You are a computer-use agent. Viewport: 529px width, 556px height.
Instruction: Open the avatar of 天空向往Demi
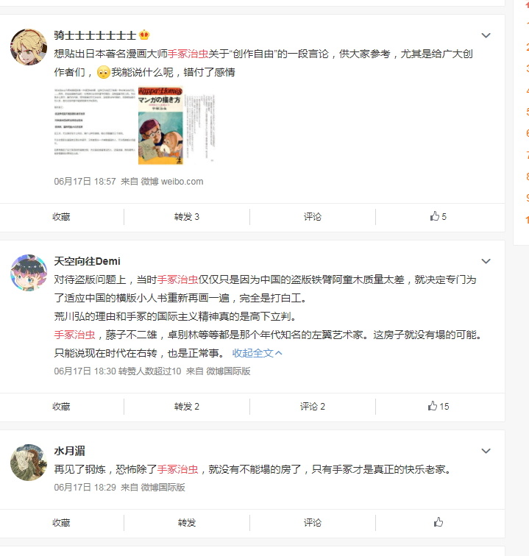point(29,272)
